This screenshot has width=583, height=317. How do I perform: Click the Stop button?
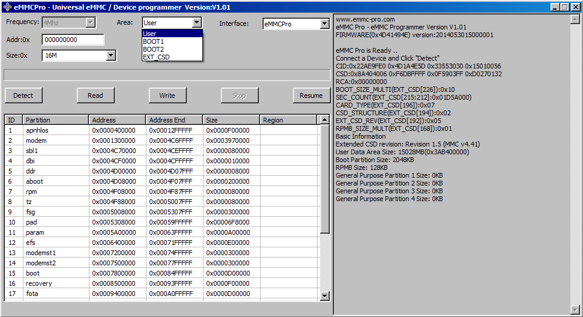(x=240, y=95)
